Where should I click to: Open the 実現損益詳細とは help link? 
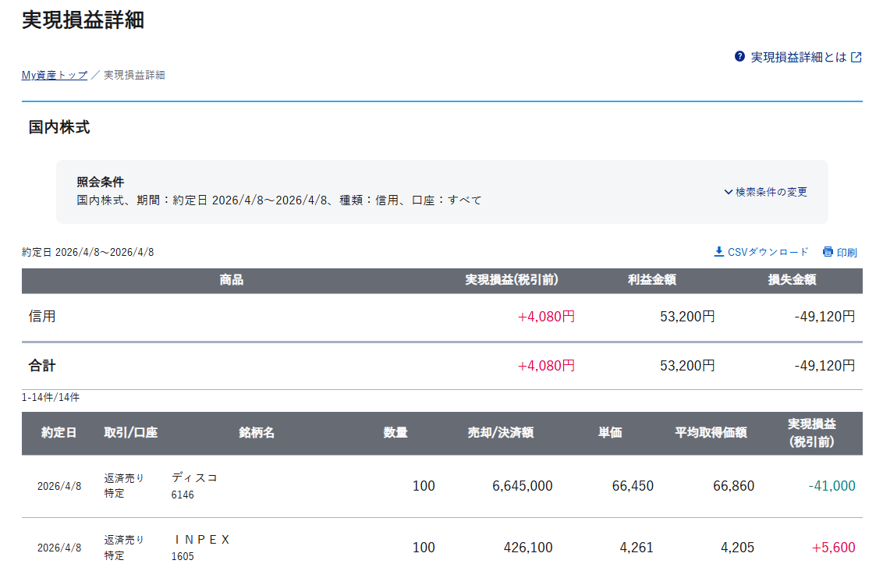point(798,57)
